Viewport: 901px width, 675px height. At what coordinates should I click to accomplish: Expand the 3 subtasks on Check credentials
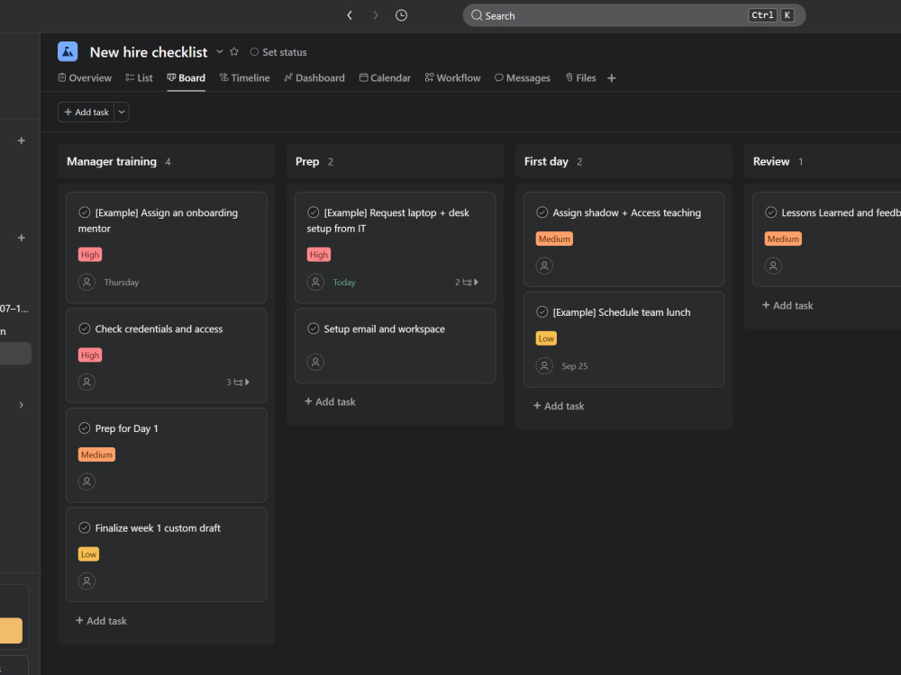pos(238,382)
